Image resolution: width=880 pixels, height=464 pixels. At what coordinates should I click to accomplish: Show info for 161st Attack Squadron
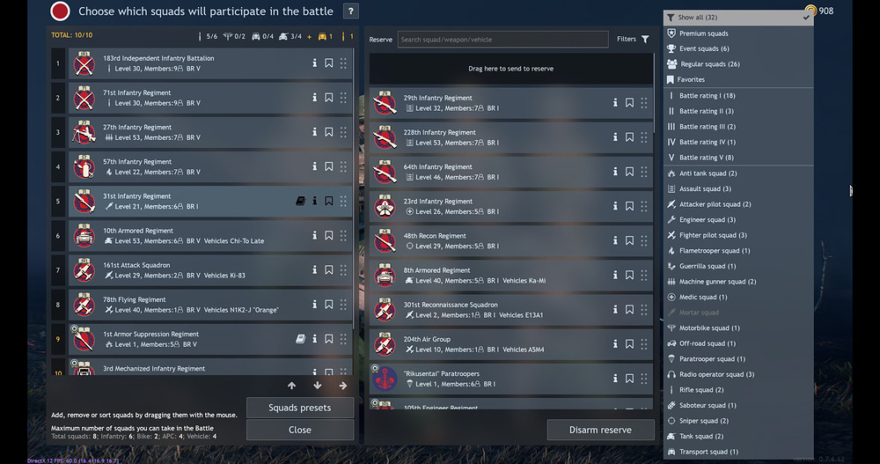(x=315, y=270)
